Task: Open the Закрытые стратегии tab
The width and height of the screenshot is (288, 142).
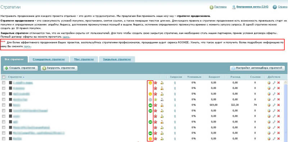Action: [117, 59]
